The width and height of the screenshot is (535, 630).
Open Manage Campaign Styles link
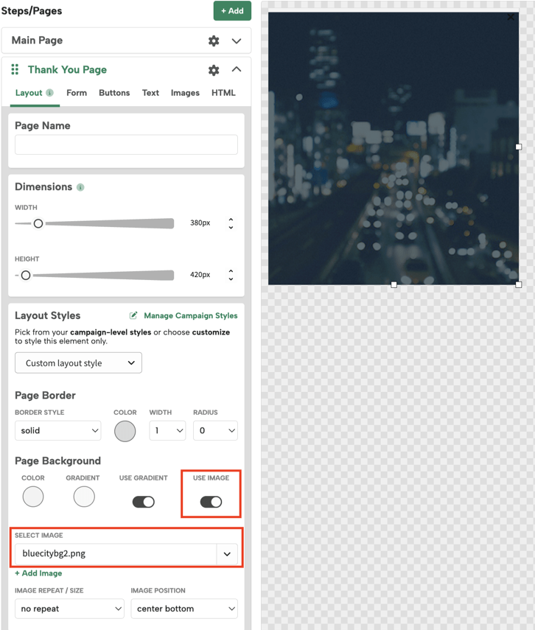tap(191, 315)
